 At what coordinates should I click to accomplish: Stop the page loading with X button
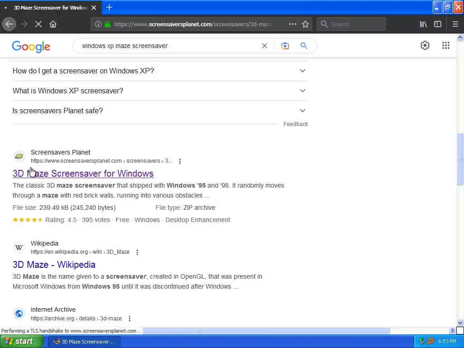pyautogui.click(x=39, y=24)
